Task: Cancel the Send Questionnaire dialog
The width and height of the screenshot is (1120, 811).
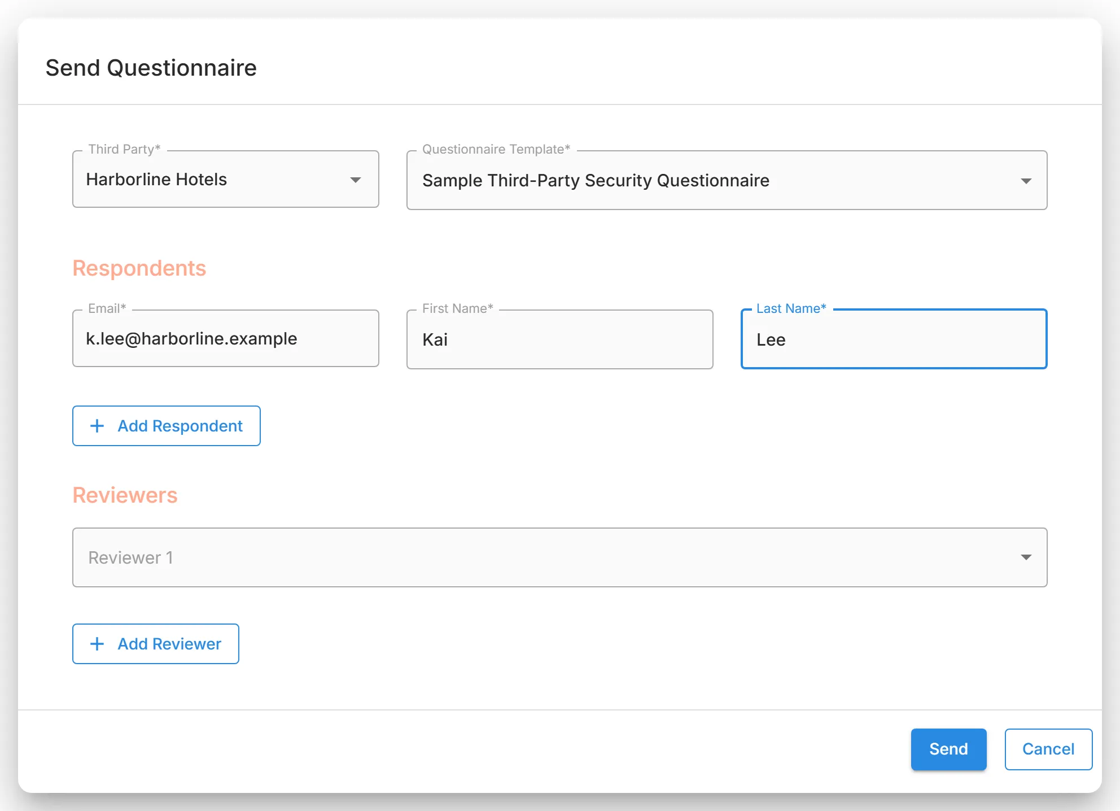Action: tap(1048, 749)
